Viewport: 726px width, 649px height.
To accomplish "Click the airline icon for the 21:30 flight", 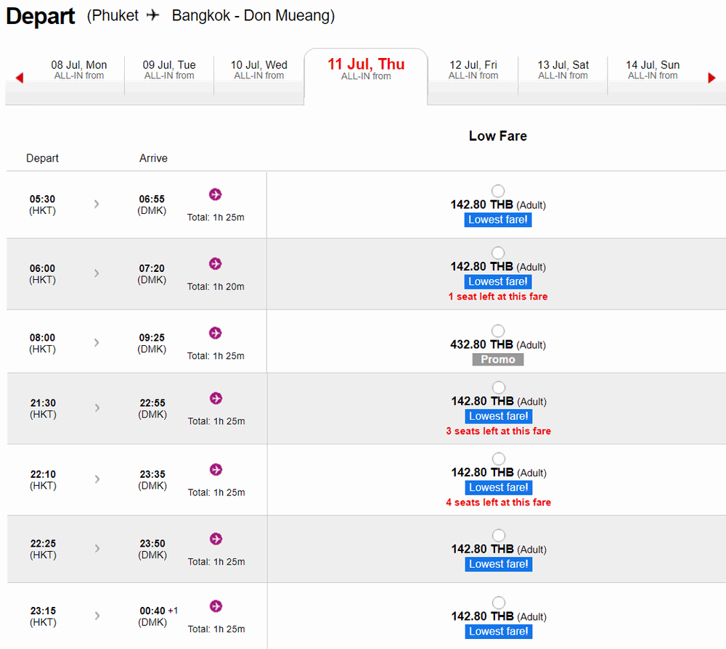I will tap(215, 398).
